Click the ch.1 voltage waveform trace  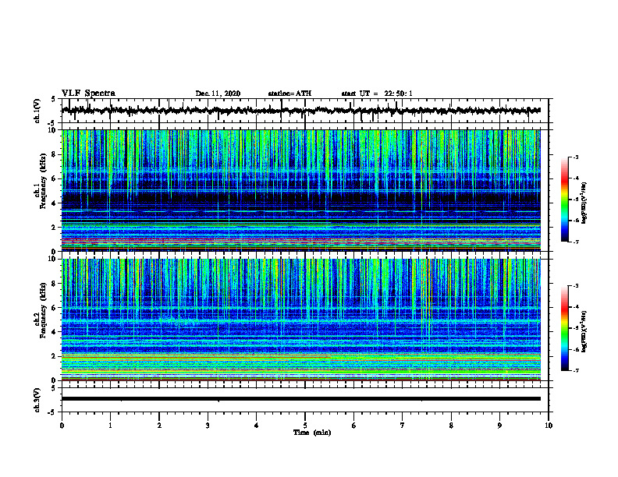click(x=300, y=111)
